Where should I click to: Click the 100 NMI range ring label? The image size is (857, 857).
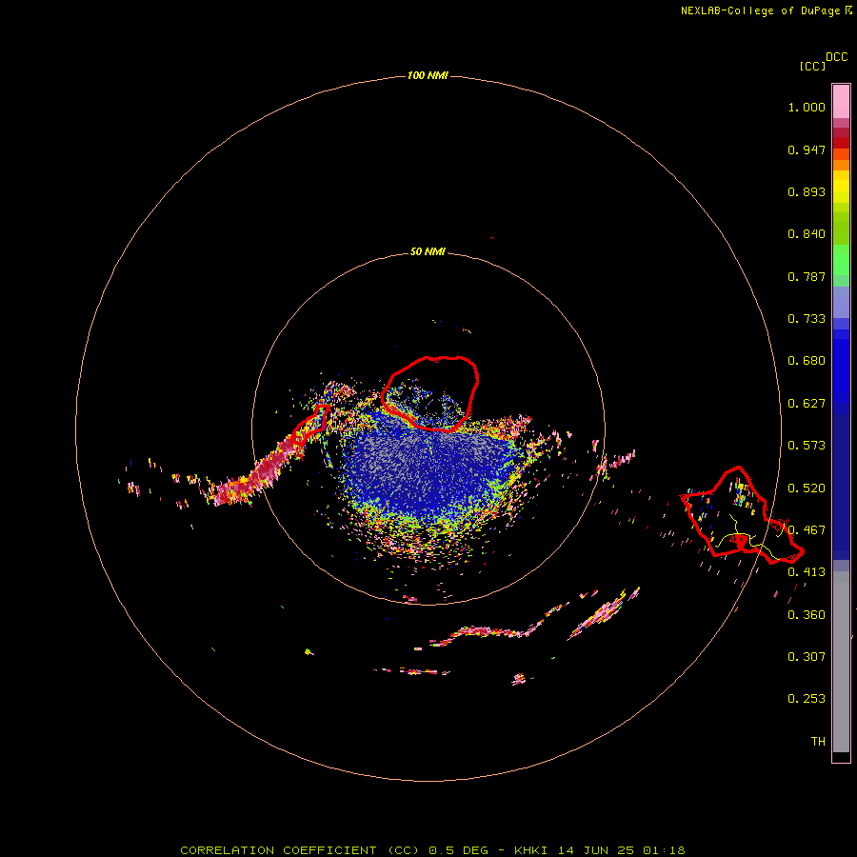pos(428,75)
